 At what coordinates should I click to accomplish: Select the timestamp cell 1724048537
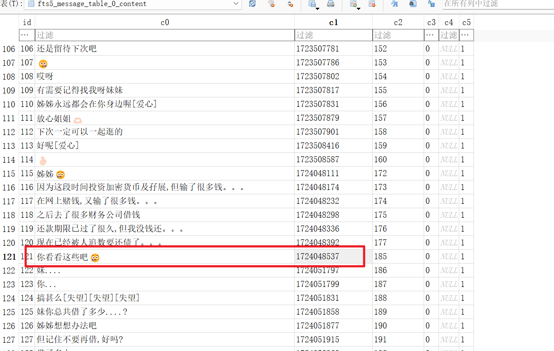(x=333, y=257)
